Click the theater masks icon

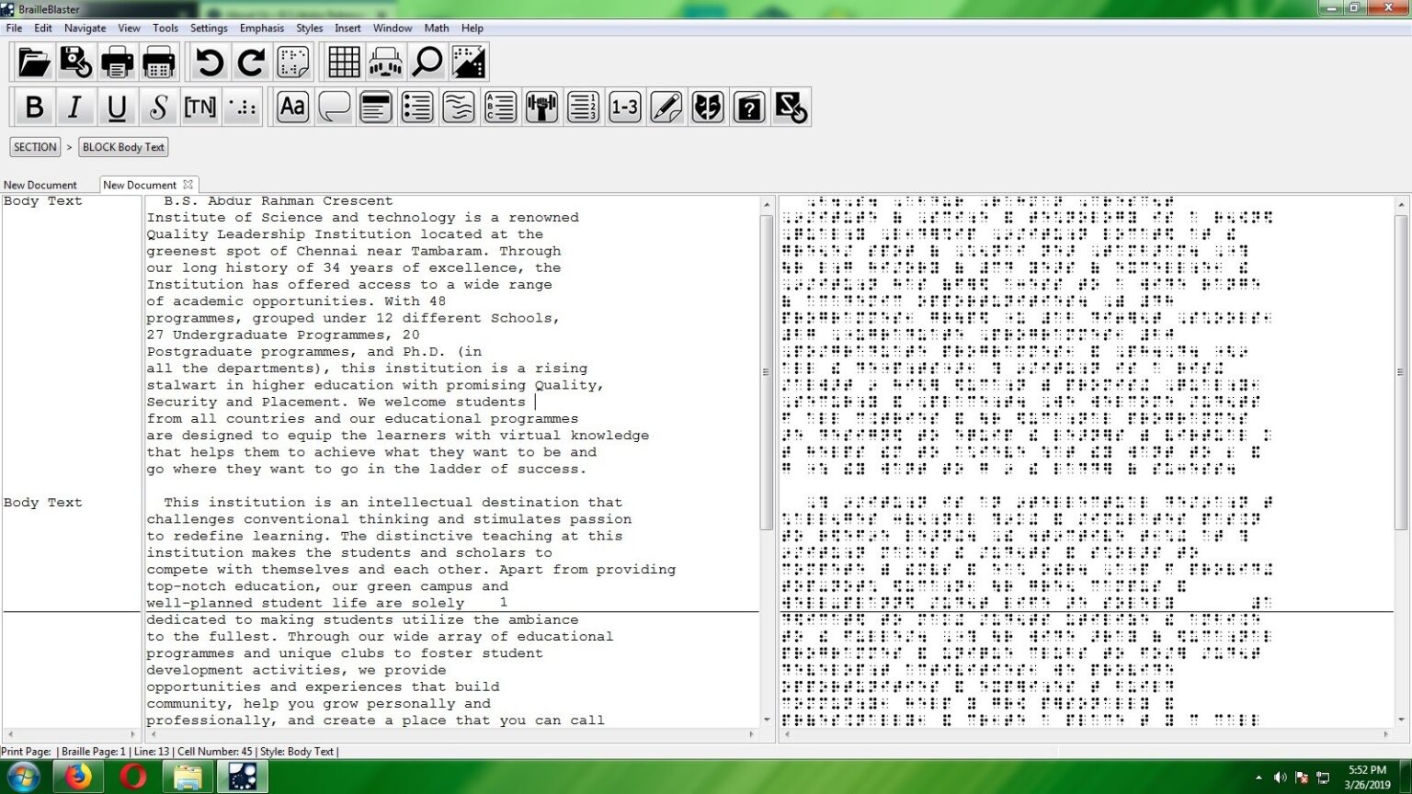[x=707, y=108]
